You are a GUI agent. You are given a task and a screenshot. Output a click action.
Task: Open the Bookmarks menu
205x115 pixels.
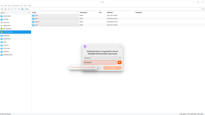15,6
